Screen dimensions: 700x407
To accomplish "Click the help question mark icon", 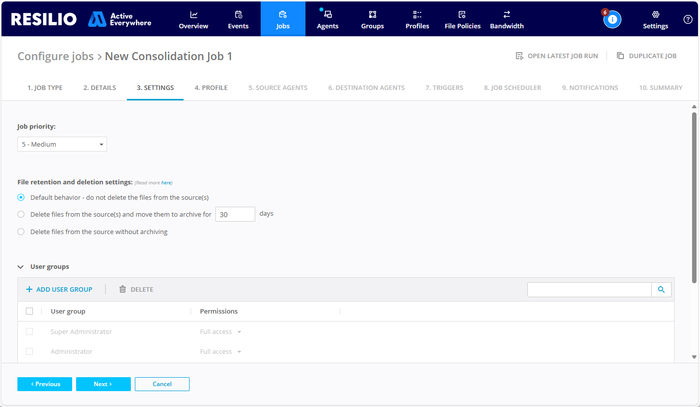I will click(688, 19).
